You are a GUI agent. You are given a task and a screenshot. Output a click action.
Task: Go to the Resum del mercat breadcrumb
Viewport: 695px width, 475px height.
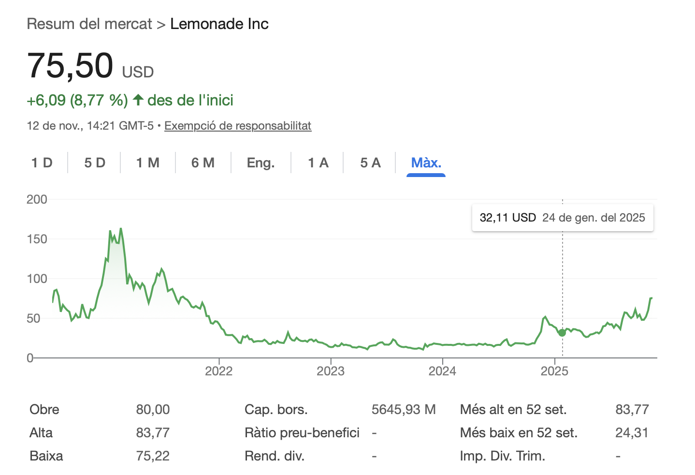89,24
